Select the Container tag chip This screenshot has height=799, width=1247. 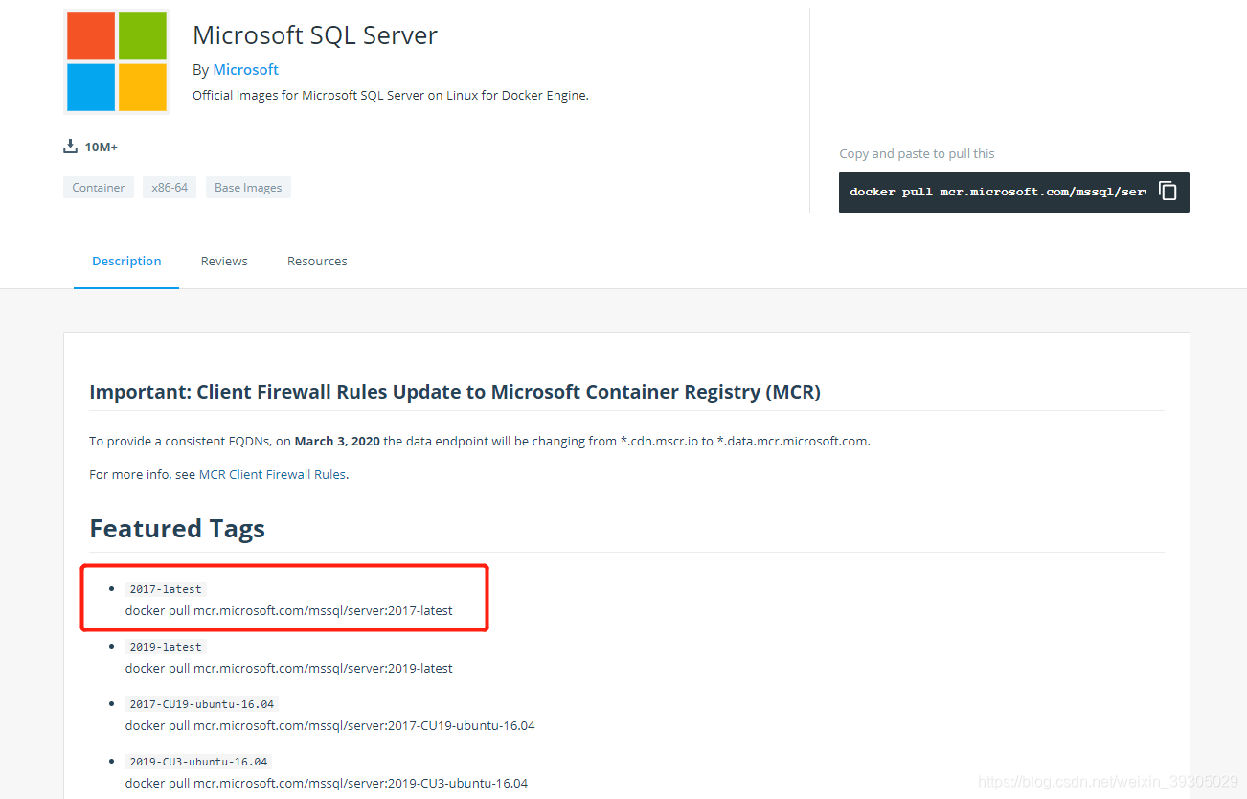click(x=99, y=188)
